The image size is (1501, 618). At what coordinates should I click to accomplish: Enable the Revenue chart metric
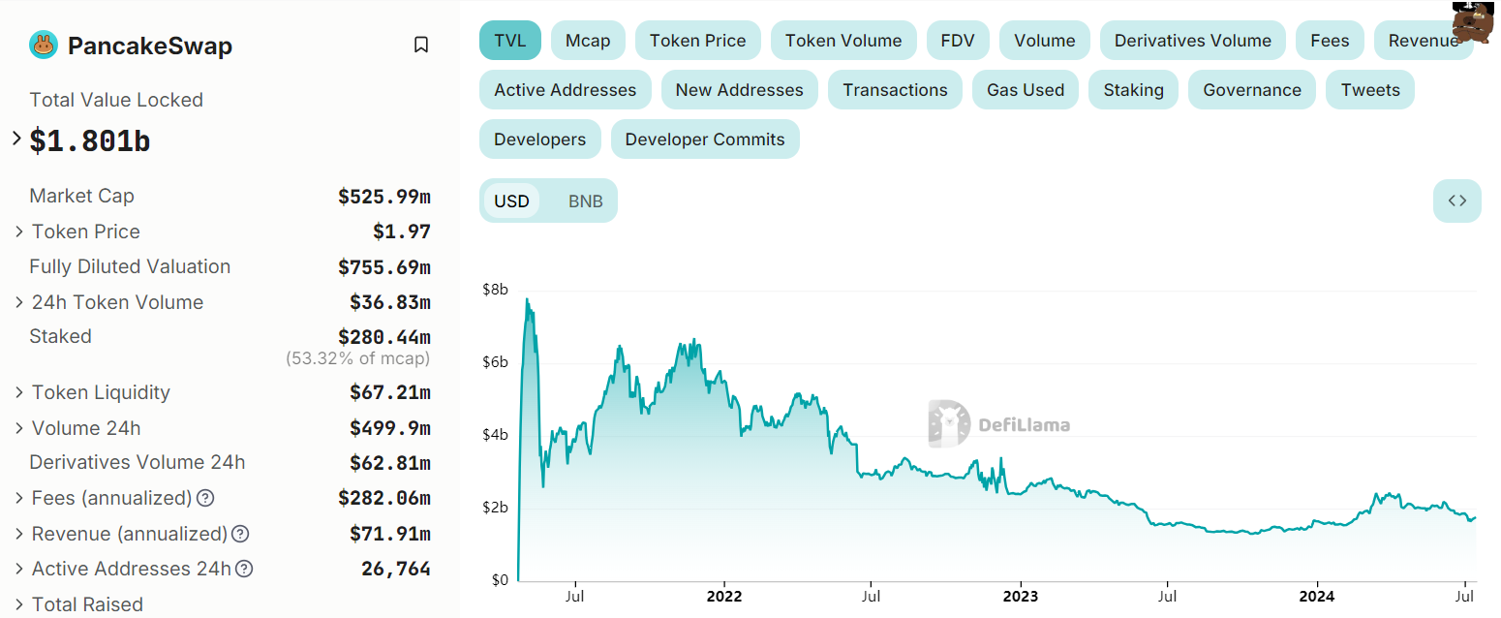(x=1424, y=41)
